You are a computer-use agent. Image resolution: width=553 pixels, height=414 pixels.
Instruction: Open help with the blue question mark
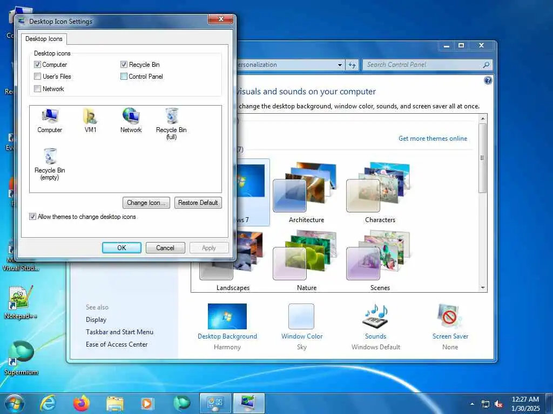click(488, 81)
